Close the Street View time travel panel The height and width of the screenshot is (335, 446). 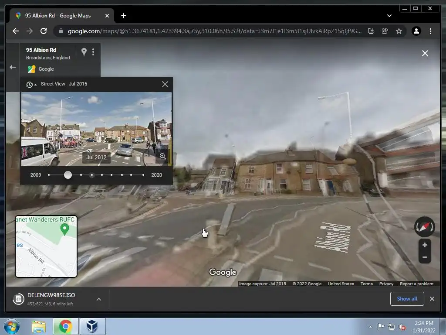tap(165, 84)
